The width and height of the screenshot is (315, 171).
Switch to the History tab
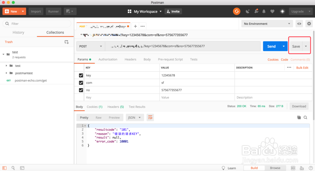point(19,32)
